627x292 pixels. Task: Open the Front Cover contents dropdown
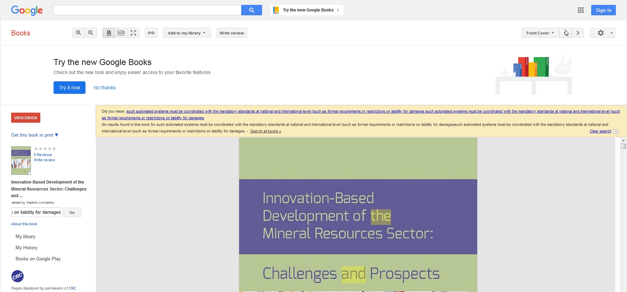click(x=540, y=33)
